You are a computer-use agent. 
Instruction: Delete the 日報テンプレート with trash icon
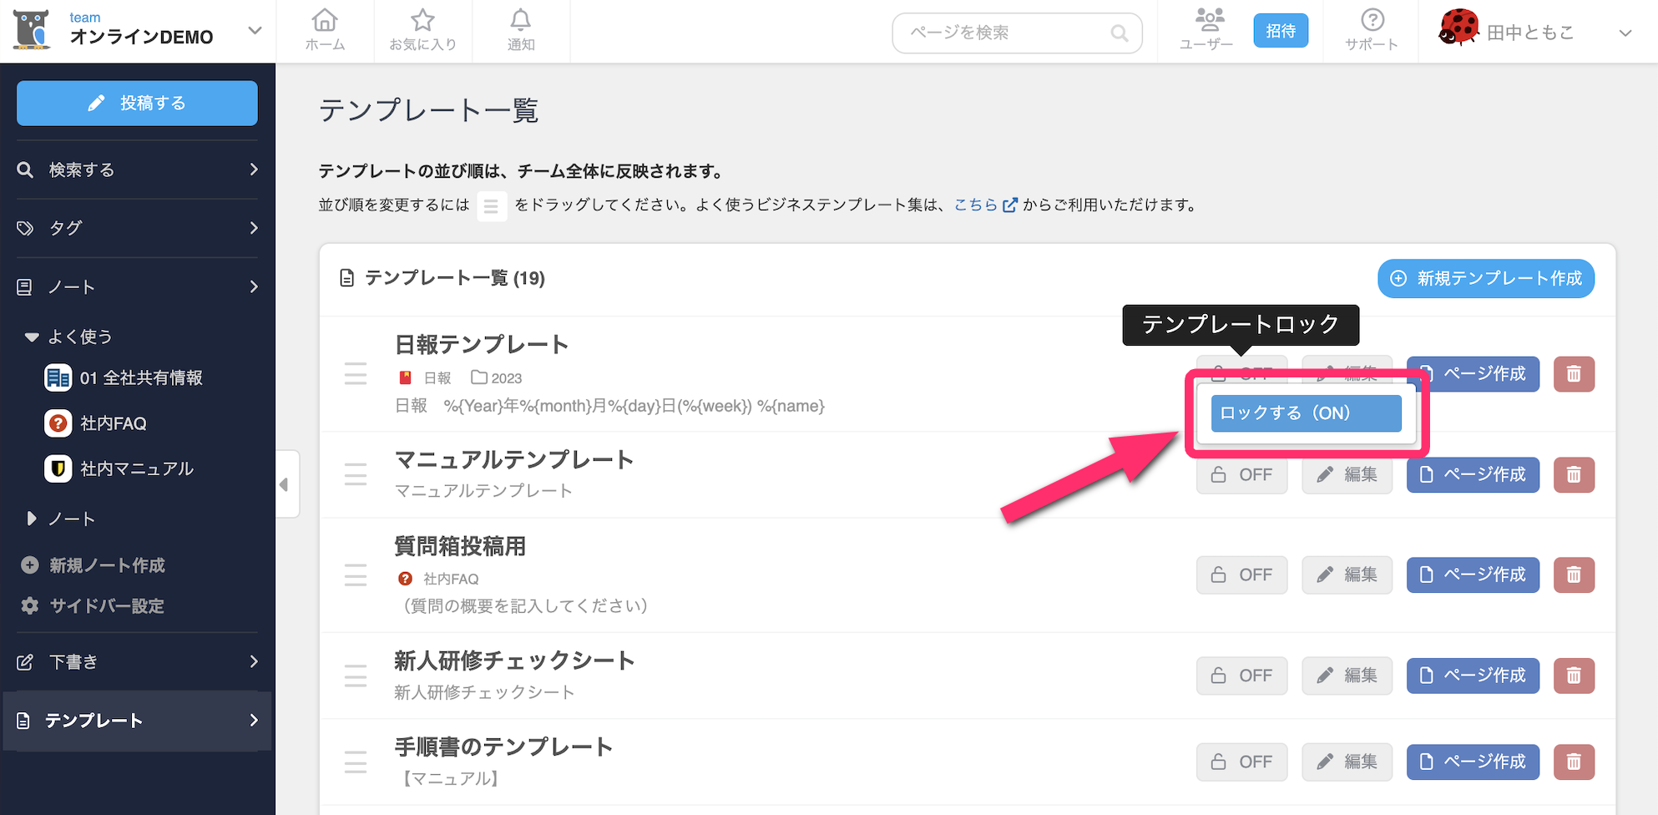click(x=1574, y=374)
